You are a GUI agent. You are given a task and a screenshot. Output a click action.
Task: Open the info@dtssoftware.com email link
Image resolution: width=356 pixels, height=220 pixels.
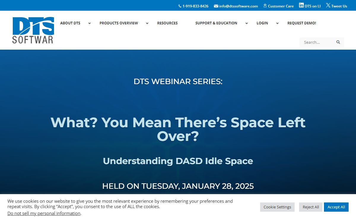pyautogui.click(x=239, y=6)
